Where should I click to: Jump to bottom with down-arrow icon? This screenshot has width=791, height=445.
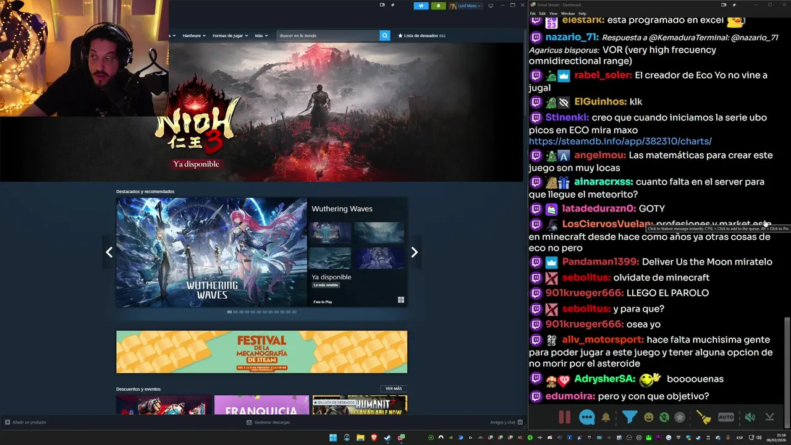tap(769, 417)
